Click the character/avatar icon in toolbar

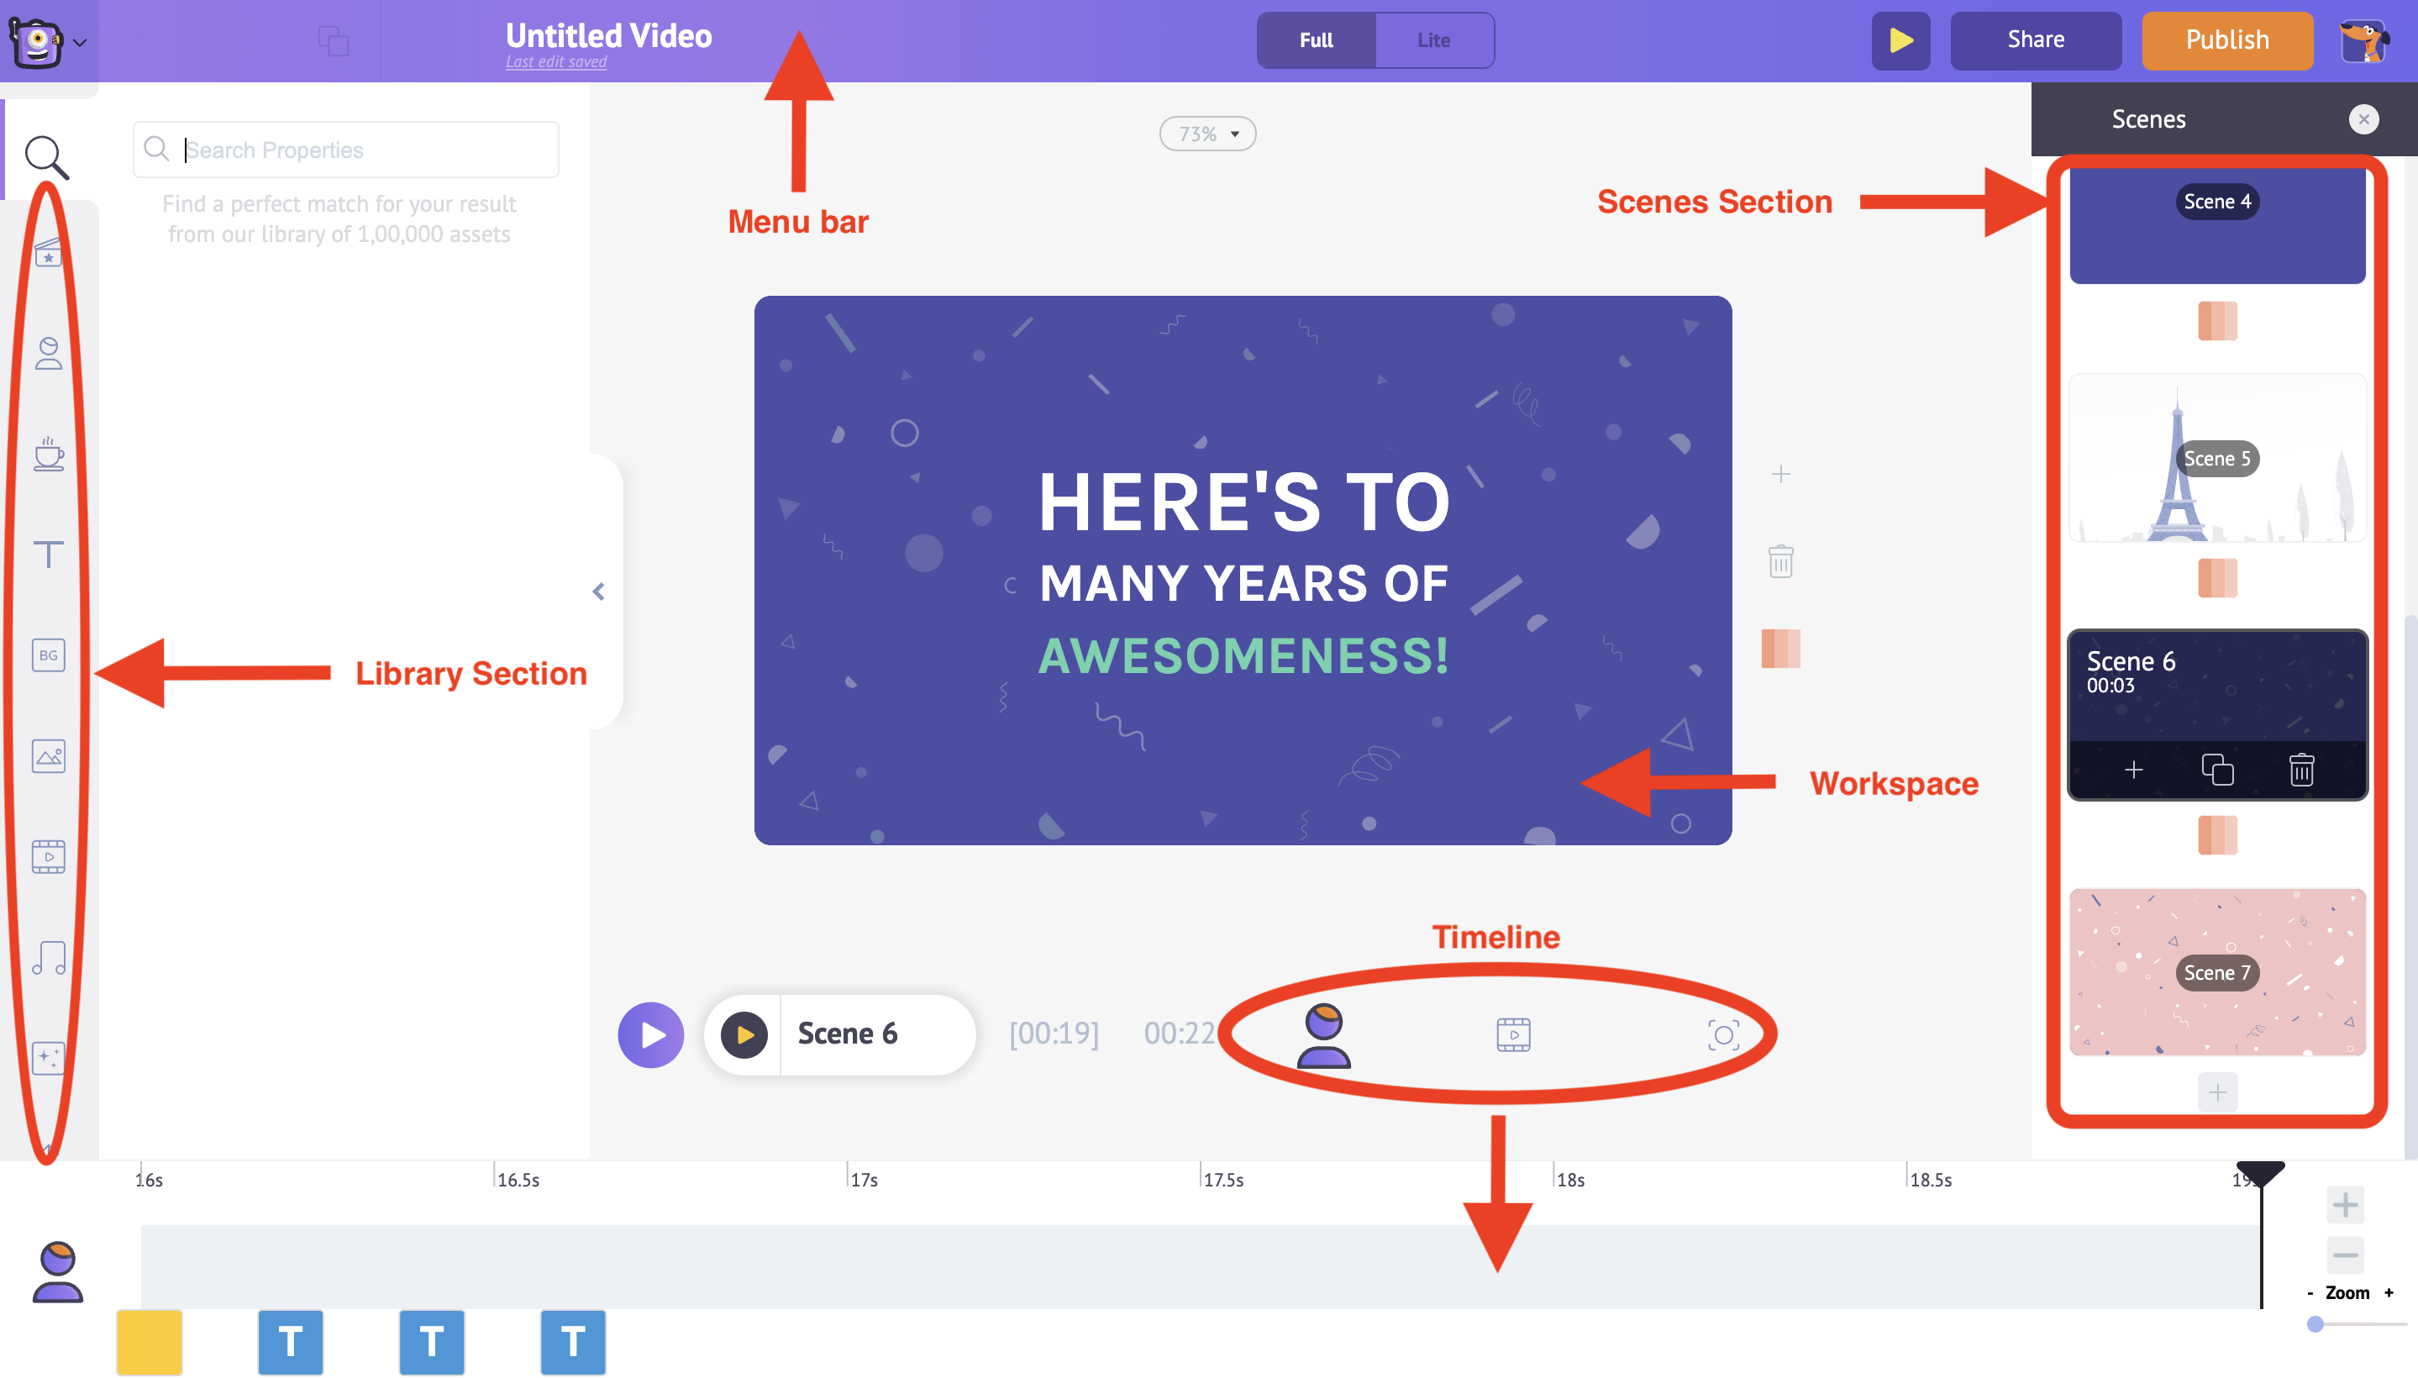[x=46, y=355]
